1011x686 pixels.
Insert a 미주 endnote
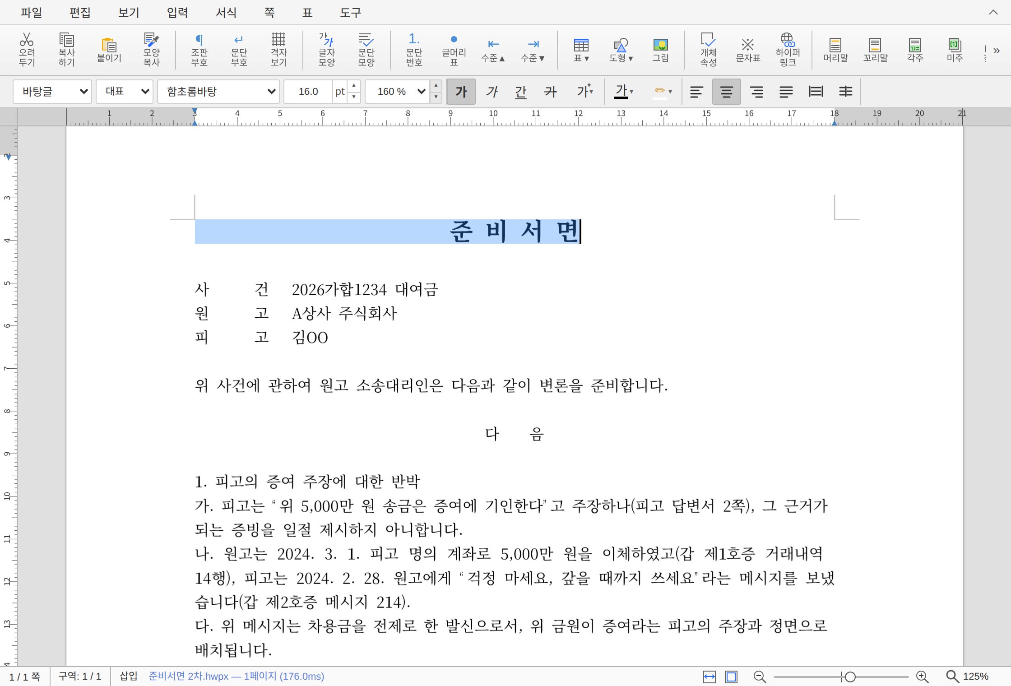(955, 49)
